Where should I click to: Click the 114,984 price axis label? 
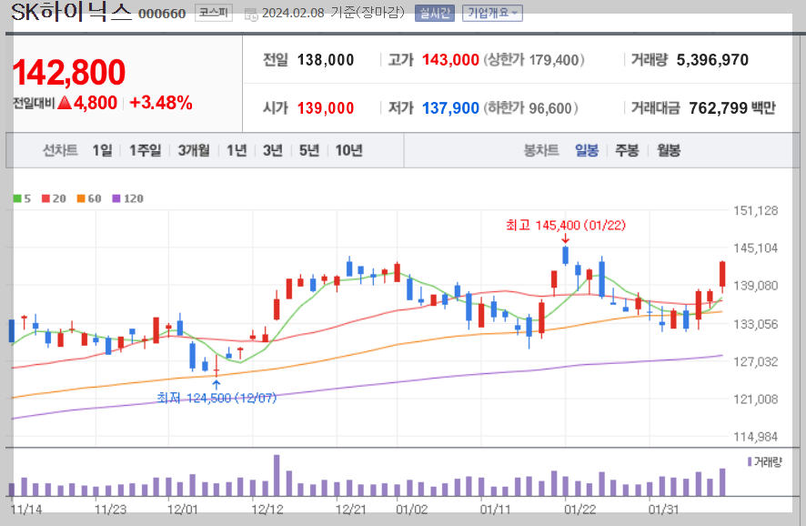point(756,437)
